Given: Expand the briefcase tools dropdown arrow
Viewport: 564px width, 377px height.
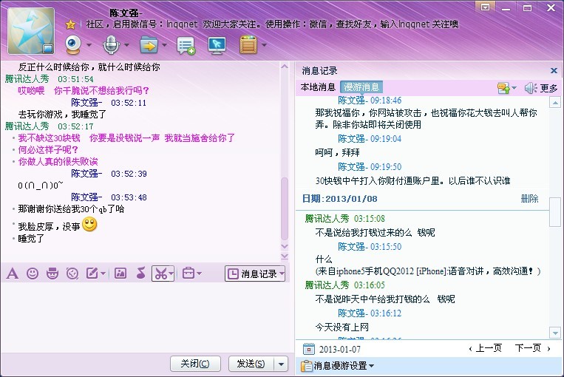Looking at the screenshot, I should pyautogui.click(x=200, y=274).
